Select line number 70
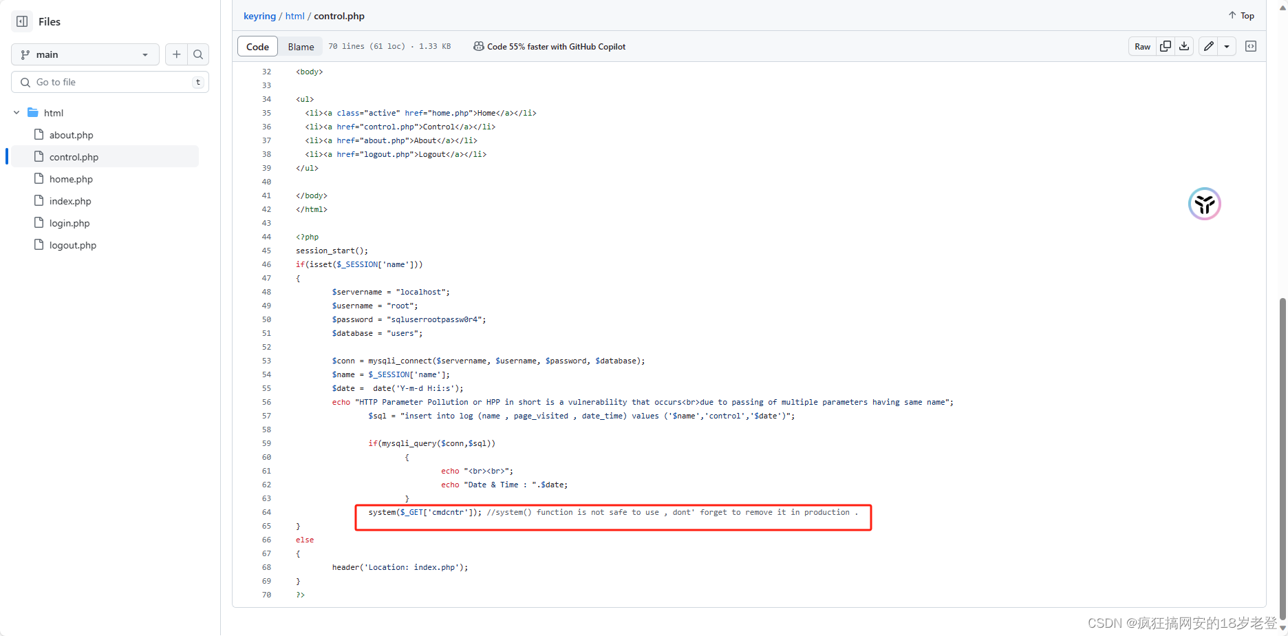Image resolution: width=1288 pixels, height=636 pixels. tap(266, 595)
